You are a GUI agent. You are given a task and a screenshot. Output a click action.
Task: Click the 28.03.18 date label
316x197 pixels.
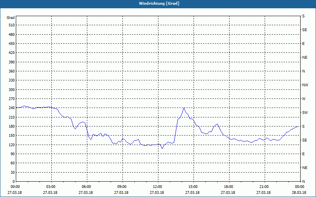pyautogui.click(x=299, y=193)
